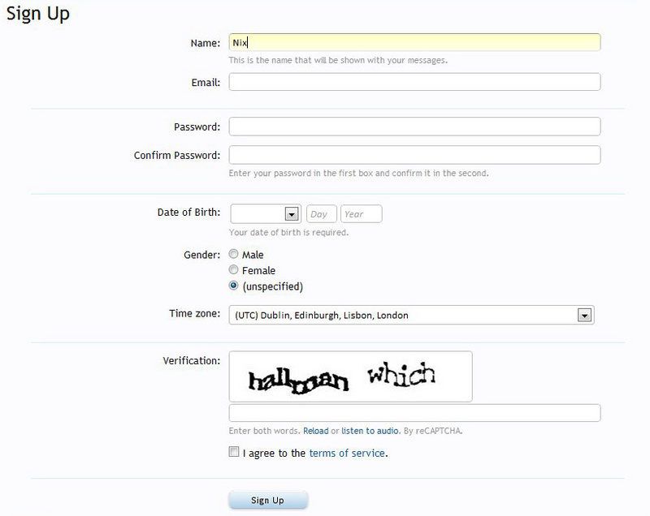Open the terms of service link

[x=347, y=454]
